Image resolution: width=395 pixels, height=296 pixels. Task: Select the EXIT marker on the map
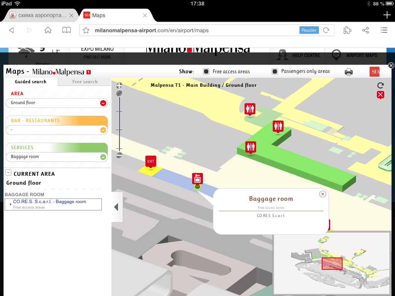pos(151,162)
